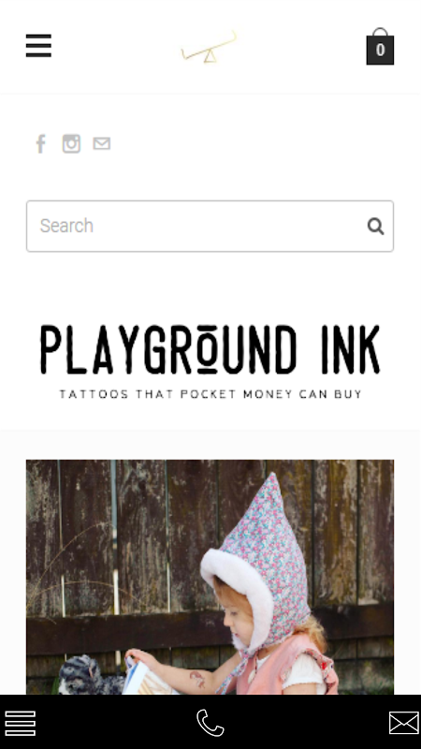Open the Instagram profile icon
The image size is (421, 749).
(x=72, y=143)
